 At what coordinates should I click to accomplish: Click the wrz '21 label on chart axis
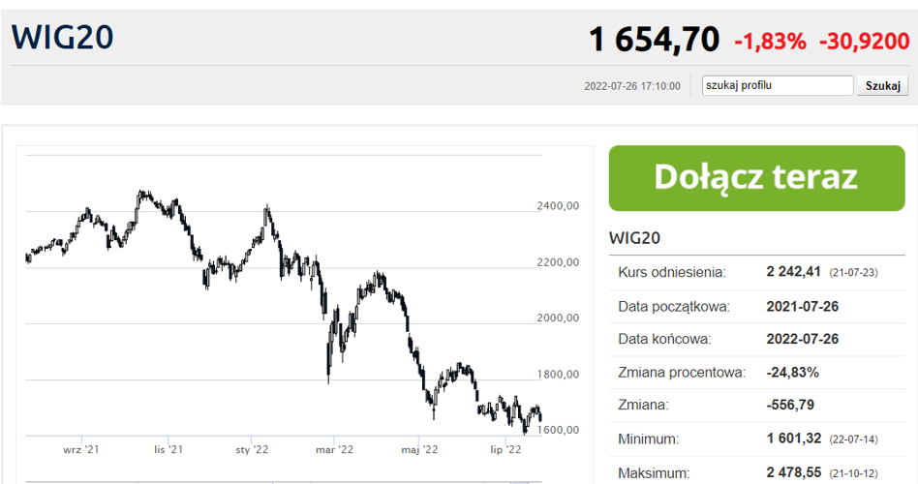coord(80,449)
